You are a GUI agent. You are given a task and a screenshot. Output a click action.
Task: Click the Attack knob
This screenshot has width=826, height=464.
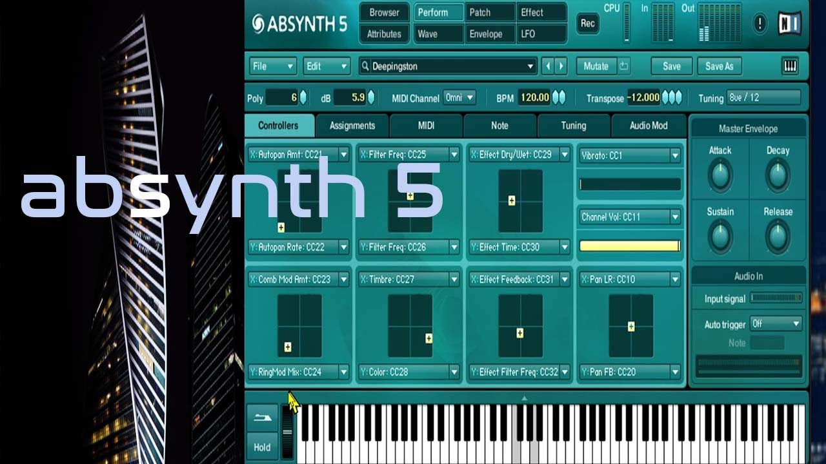click(x=720, y=175)
